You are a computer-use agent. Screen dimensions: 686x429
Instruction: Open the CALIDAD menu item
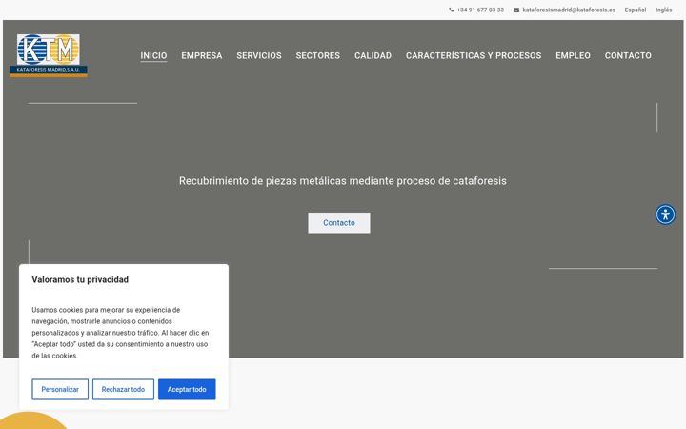click(373, 55)
